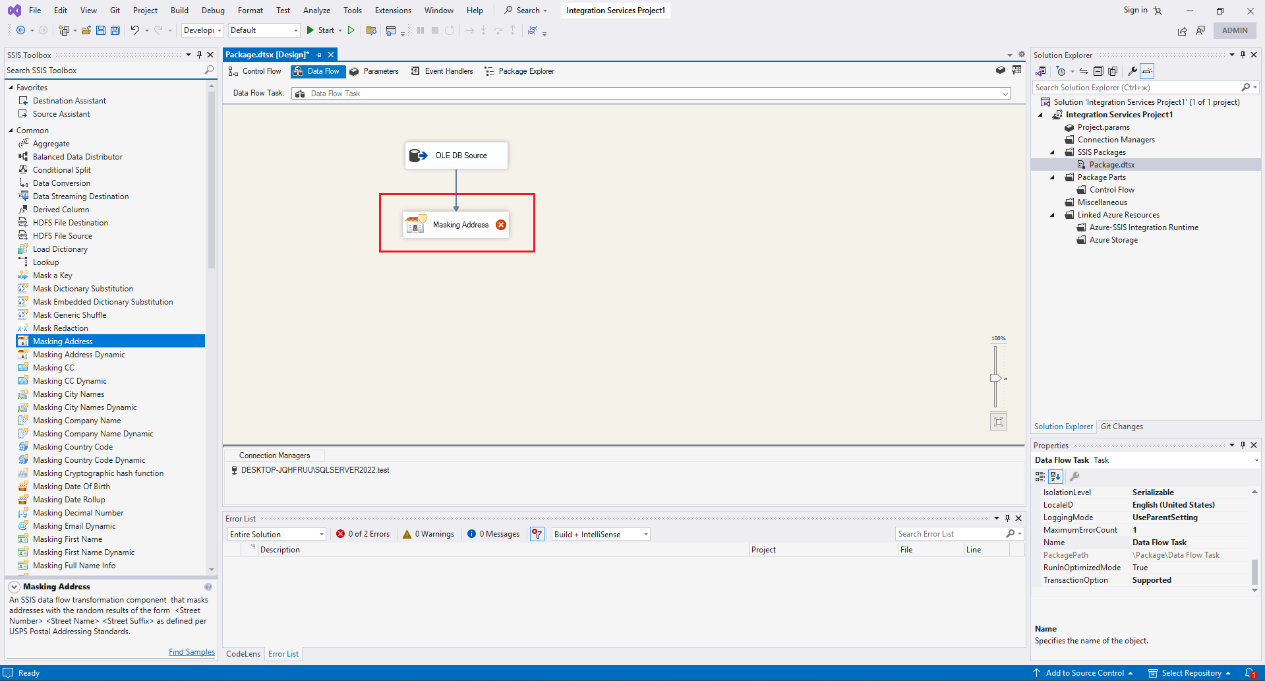Toggle the Error List clear filter button
This screenshot has height=681, width=1265.
pos(537,534)
